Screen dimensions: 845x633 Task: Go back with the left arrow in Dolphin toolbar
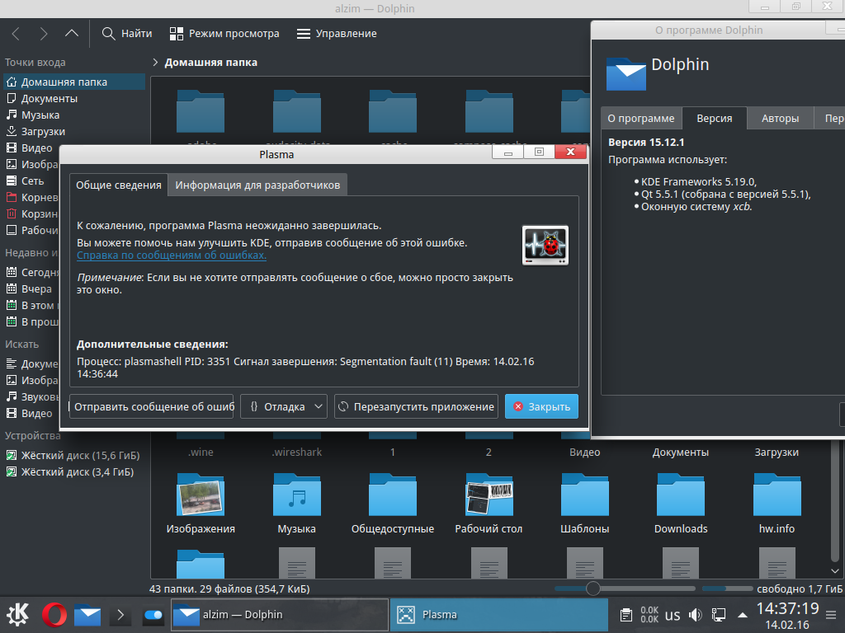click(16, 34)
